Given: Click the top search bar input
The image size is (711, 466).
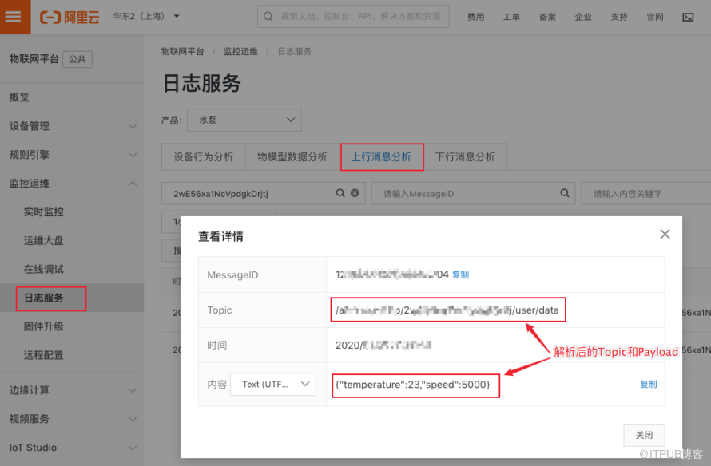Looking at the screenshot, I should tap(359, 17).
